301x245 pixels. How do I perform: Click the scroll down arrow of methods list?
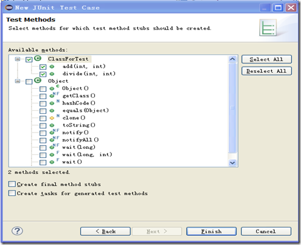pos(232,162)
